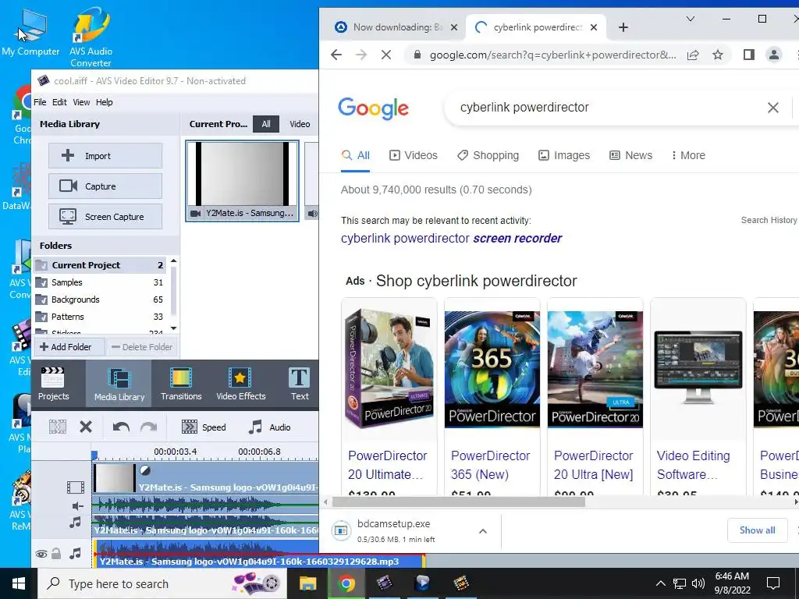This screenshot has width=799, height=599.
Task: Close the cyberlink powerdirector Chrome tab
Action: click(594, 27)
